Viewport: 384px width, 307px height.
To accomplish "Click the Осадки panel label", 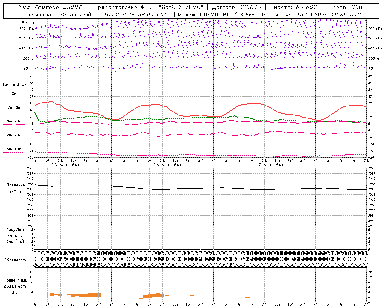I will 16,236.
